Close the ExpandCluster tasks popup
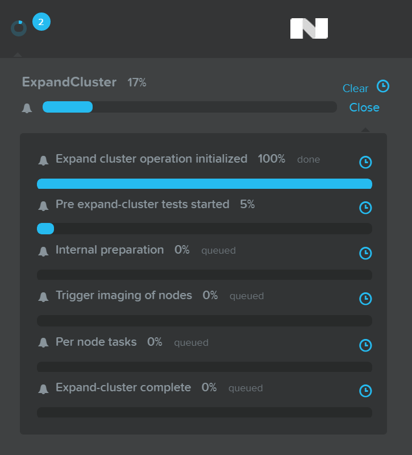The height and width of the screenshot is (455, 412). (x=364, y=107)
